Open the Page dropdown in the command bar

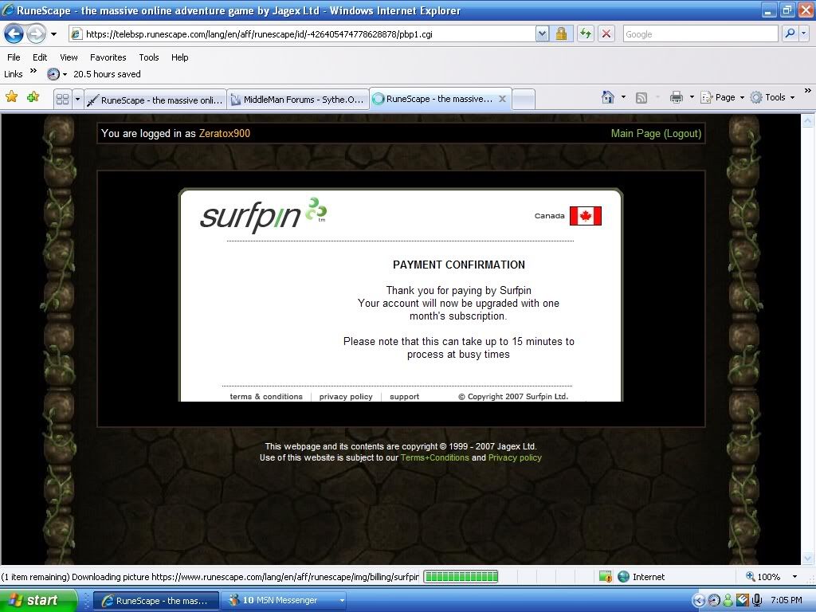pos(723,97)
